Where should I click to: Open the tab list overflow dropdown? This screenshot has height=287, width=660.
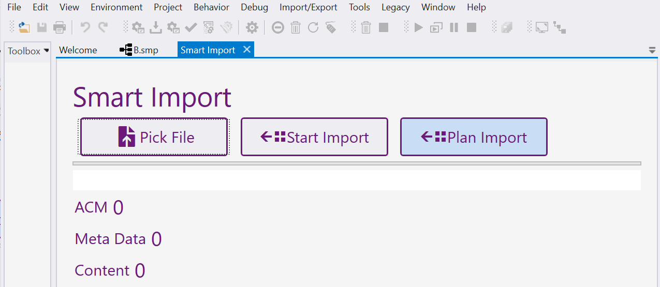pyautogui.click(x=652, y=50)
